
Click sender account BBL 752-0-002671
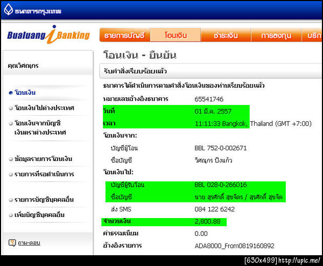221,148
